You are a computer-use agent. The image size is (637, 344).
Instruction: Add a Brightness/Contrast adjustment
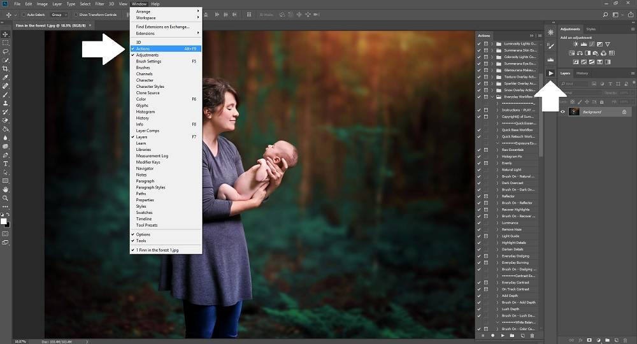[x=575, y=44]
